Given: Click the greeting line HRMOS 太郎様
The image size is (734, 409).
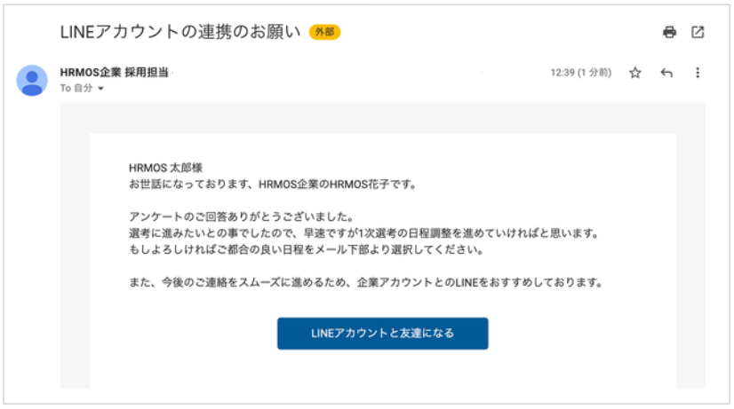Looking at the screenshot, I should 165,169.
